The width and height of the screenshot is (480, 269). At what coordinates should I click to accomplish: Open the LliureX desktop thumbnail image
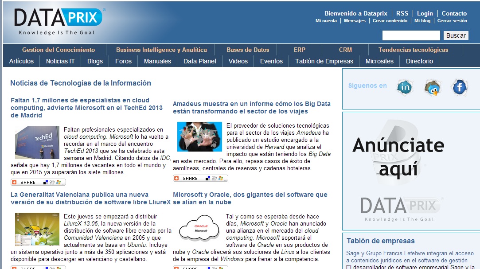pyautogui.click(x=37, y=230)
